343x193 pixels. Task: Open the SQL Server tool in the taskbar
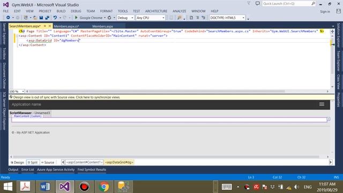click(x=124, y=187)
